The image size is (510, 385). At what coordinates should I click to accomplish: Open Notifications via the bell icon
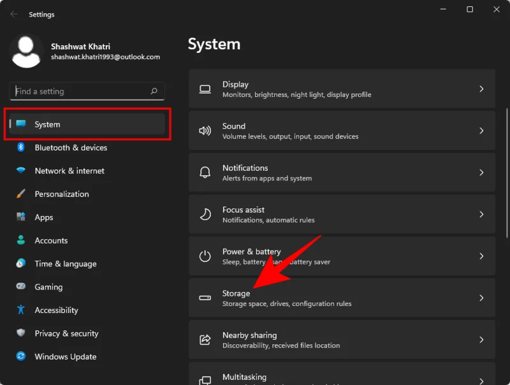click(205, 172)
